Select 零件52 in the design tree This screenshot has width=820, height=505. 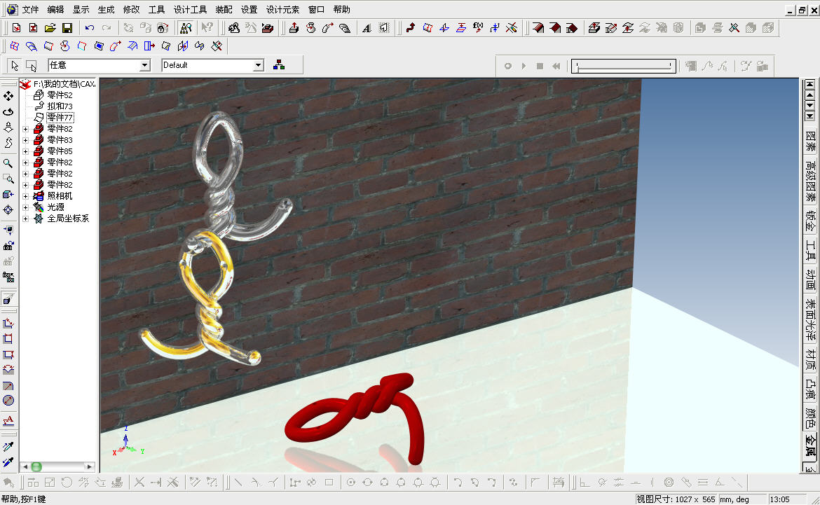point(60,95)
